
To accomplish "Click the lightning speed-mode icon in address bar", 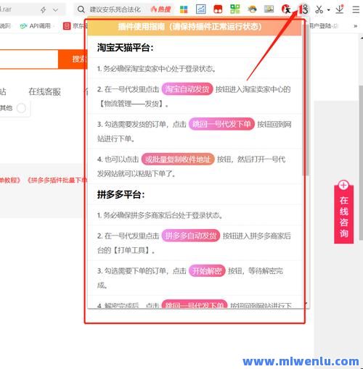I will (44, 10).
